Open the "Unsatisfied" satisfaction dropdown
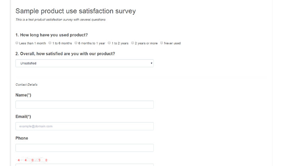Screen dimensions: 284x166 pyautogui.click(x=84, y=63)
